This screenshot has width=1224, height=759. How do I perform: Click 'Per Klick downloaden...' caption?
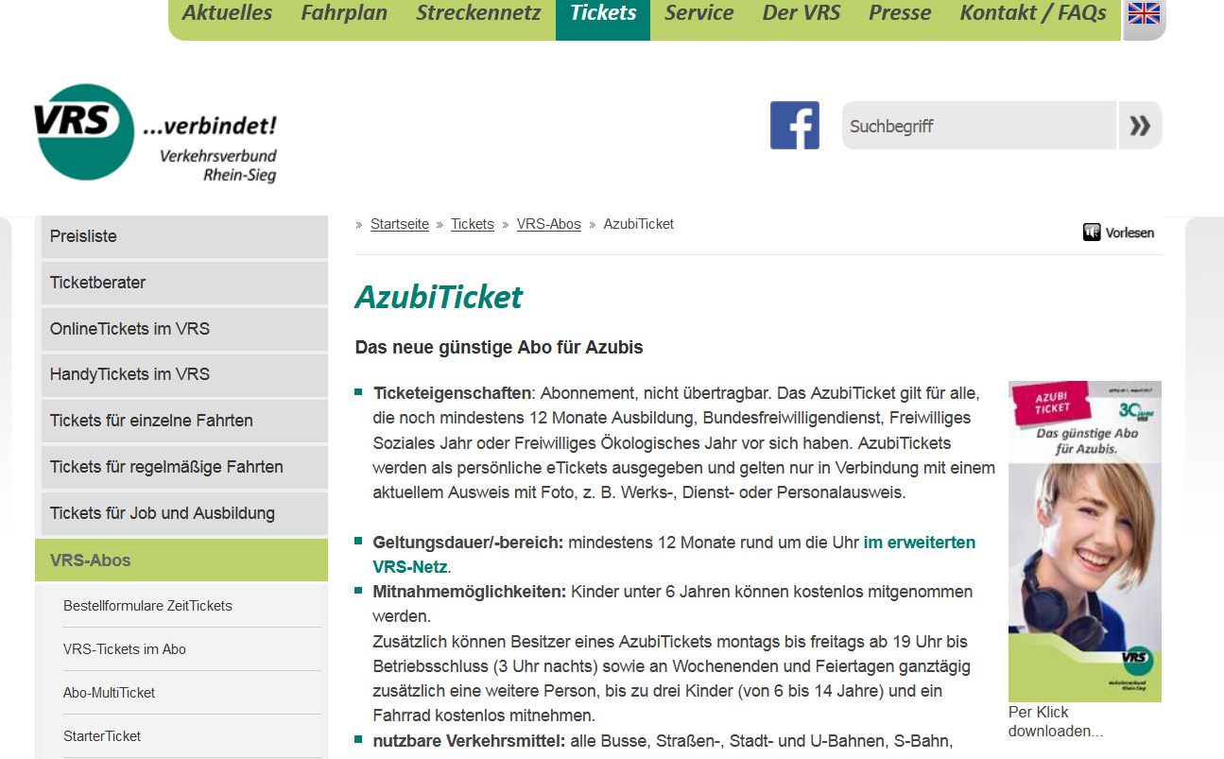coord(1056,721)
